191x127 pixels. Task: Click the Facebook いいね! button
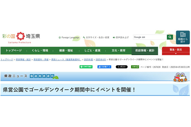tap(104, 67)
